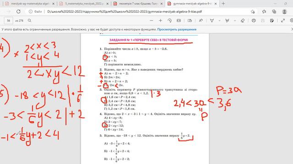Click heading 'ЗАВДАННЯ № 1 «ПЕРЕВІРТЕ СЕБЕ»'
The image size is (293, 164).
pyautogui.click(x=148, y=40)
